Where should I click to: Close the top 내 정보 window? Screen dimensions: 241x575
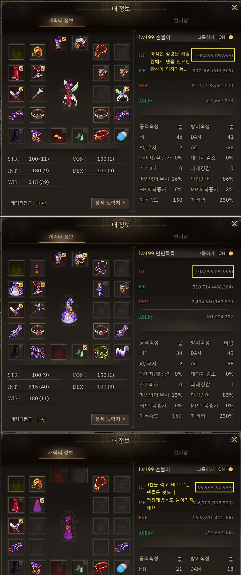(234, 7)
